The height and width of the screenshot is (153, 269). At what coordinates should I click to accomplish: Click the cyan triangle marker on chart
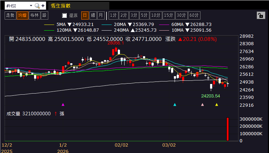[x=175, y=105]
